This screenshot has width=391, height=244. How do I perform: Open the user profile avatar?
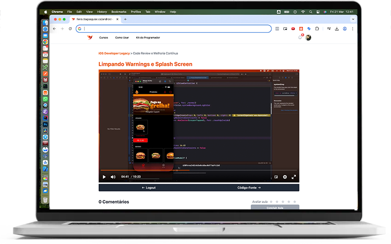coord(308,37)
